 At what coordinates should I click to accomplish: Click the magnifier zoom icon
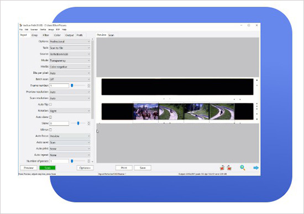click(243, 168)
